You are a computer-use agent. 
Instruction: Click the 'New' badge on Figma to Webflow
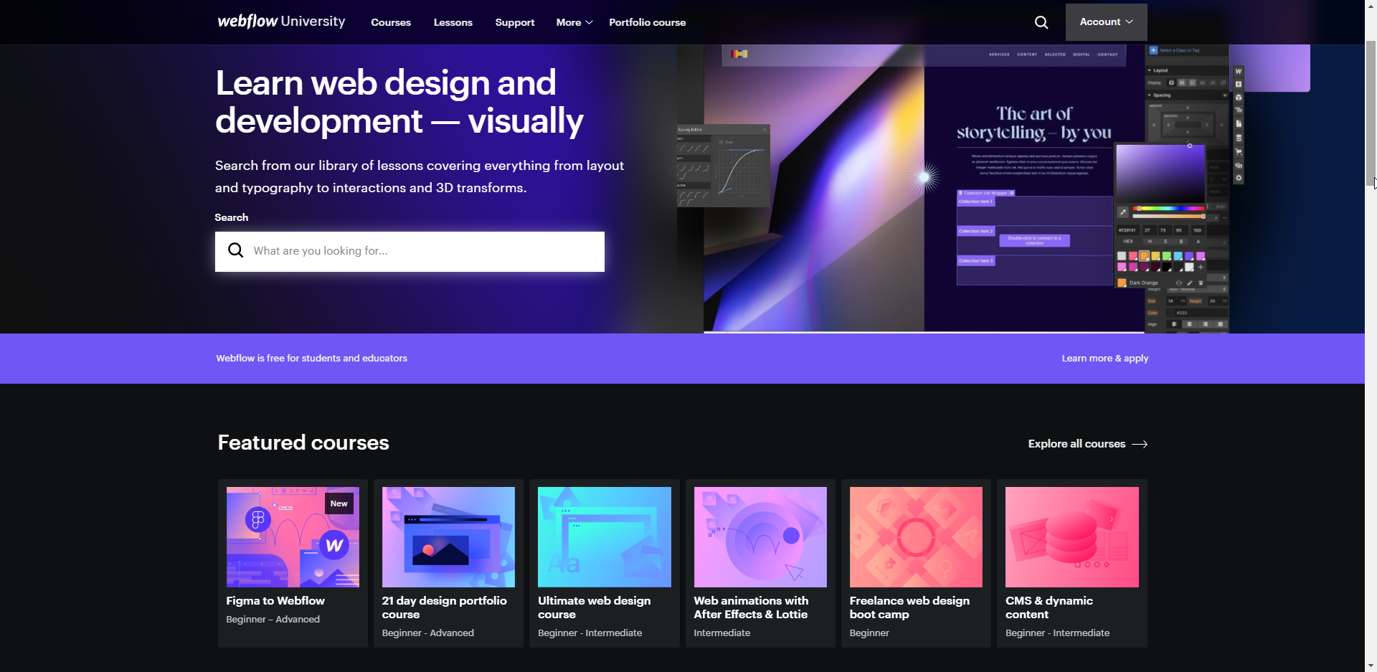pyautogui.click(x=339, y=503)
